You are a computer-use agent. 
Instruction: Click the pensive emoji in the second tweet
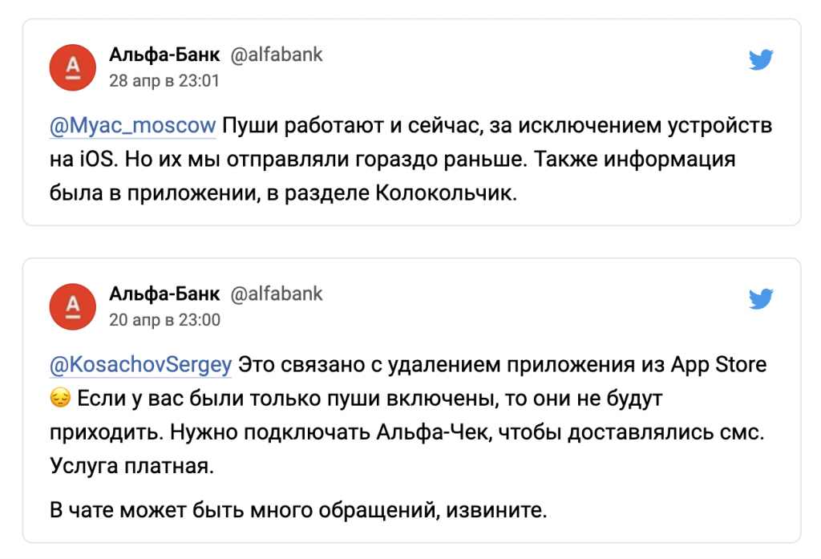(x=60, y=398)
